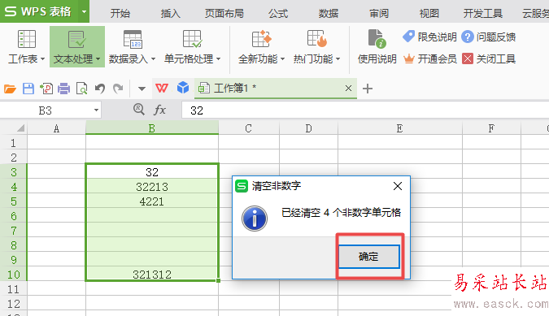
Task: Click the red 关闭工具 icon
Action: coord(468,58)
